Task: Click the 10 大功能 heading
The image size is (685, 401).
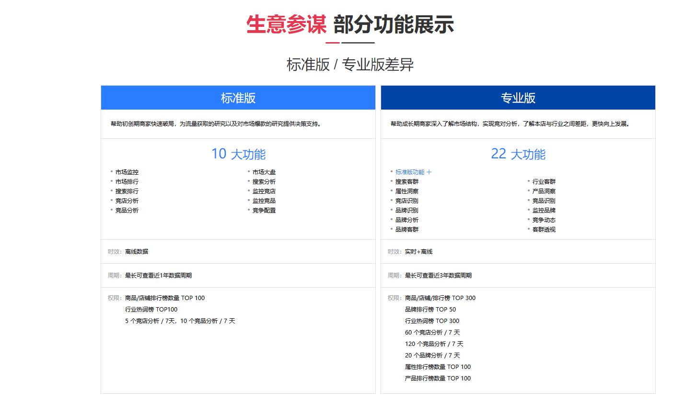Action: click(238, 154)
